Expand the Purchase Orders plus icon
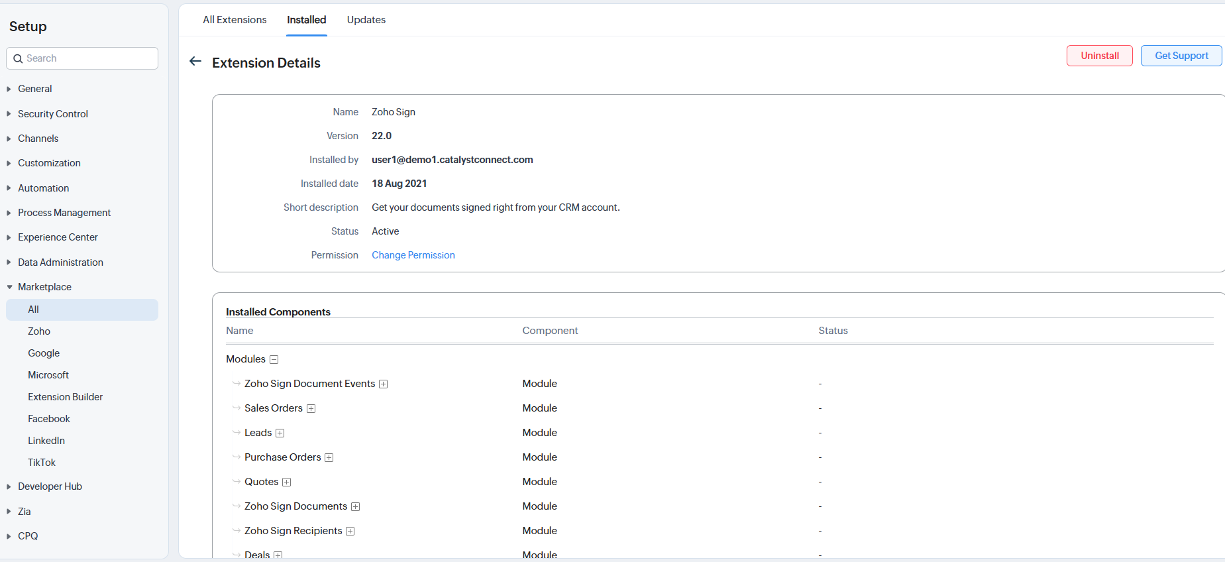 click(329, 458)
